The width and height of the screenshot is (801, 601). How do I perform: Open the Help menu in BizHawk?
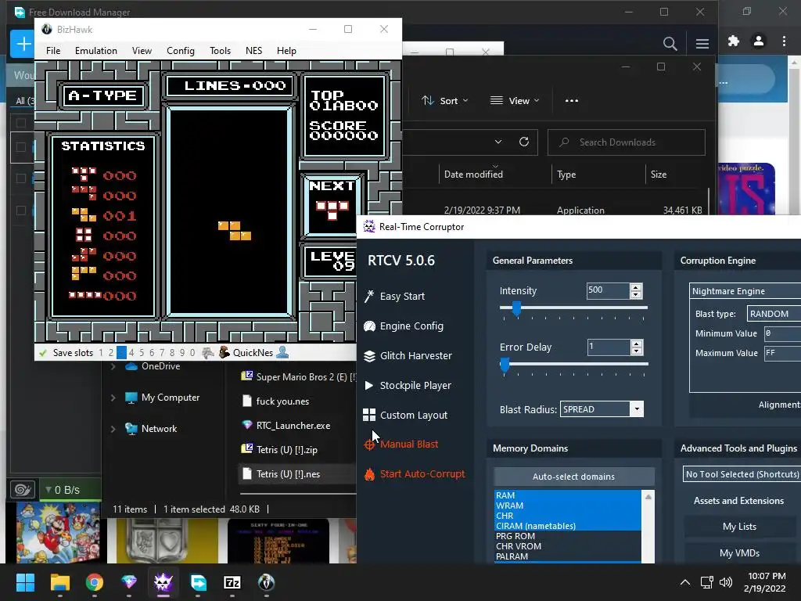[286, 51]
